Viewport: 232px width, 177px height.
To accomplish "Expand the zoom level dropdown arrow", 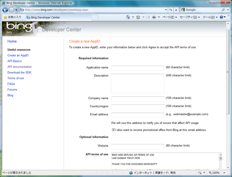I will 224,173.
